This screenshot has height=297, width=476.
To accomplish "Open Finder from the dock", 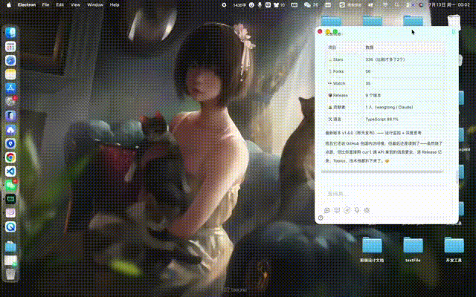I will [x=10, y=33].
